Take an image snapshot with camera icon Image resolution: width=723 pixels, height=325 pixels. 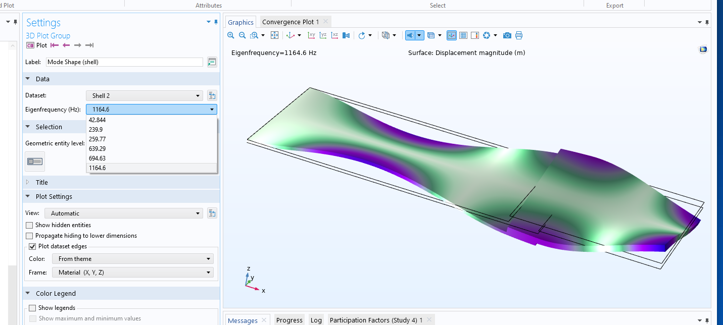[507, 35]
